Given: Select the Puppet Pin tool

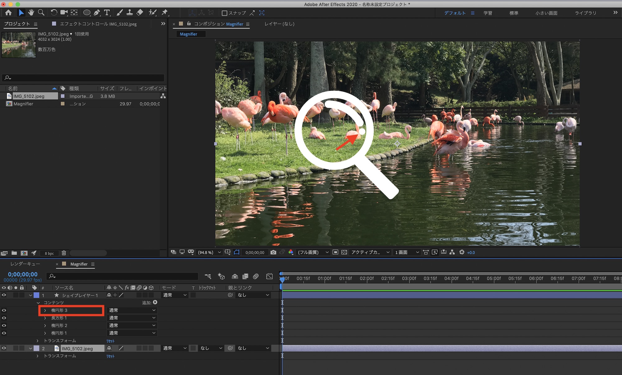Looking at the screenshot, I should click(165, 12).
